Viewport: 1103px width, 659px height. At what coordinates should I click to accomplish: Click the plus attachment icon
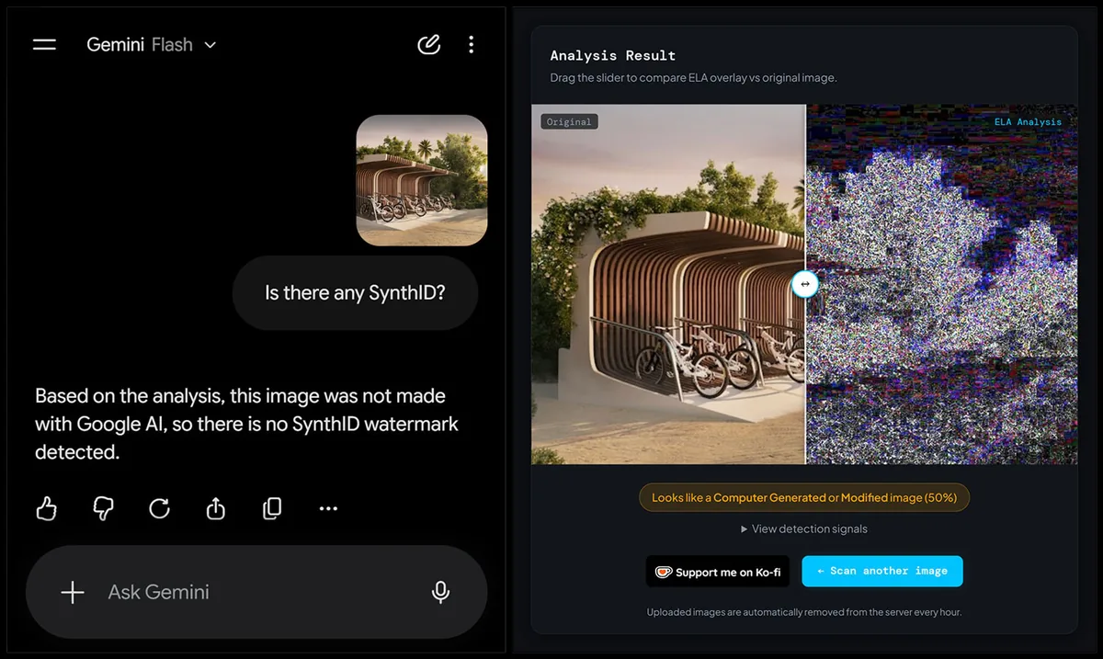(x=73, y=593)
